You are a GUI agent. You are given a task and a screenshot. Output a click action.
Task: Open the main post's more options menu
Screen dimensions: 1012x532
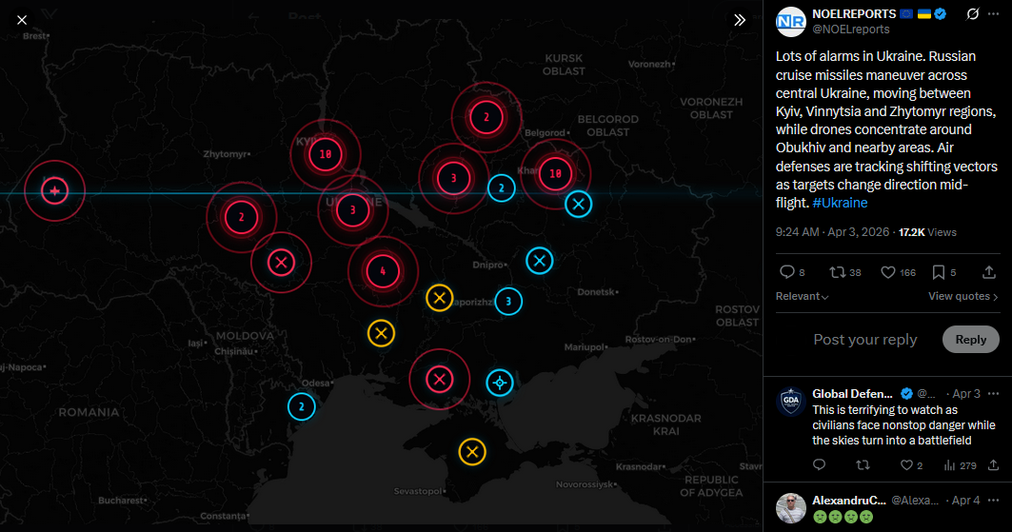click(x=993, y=13)
